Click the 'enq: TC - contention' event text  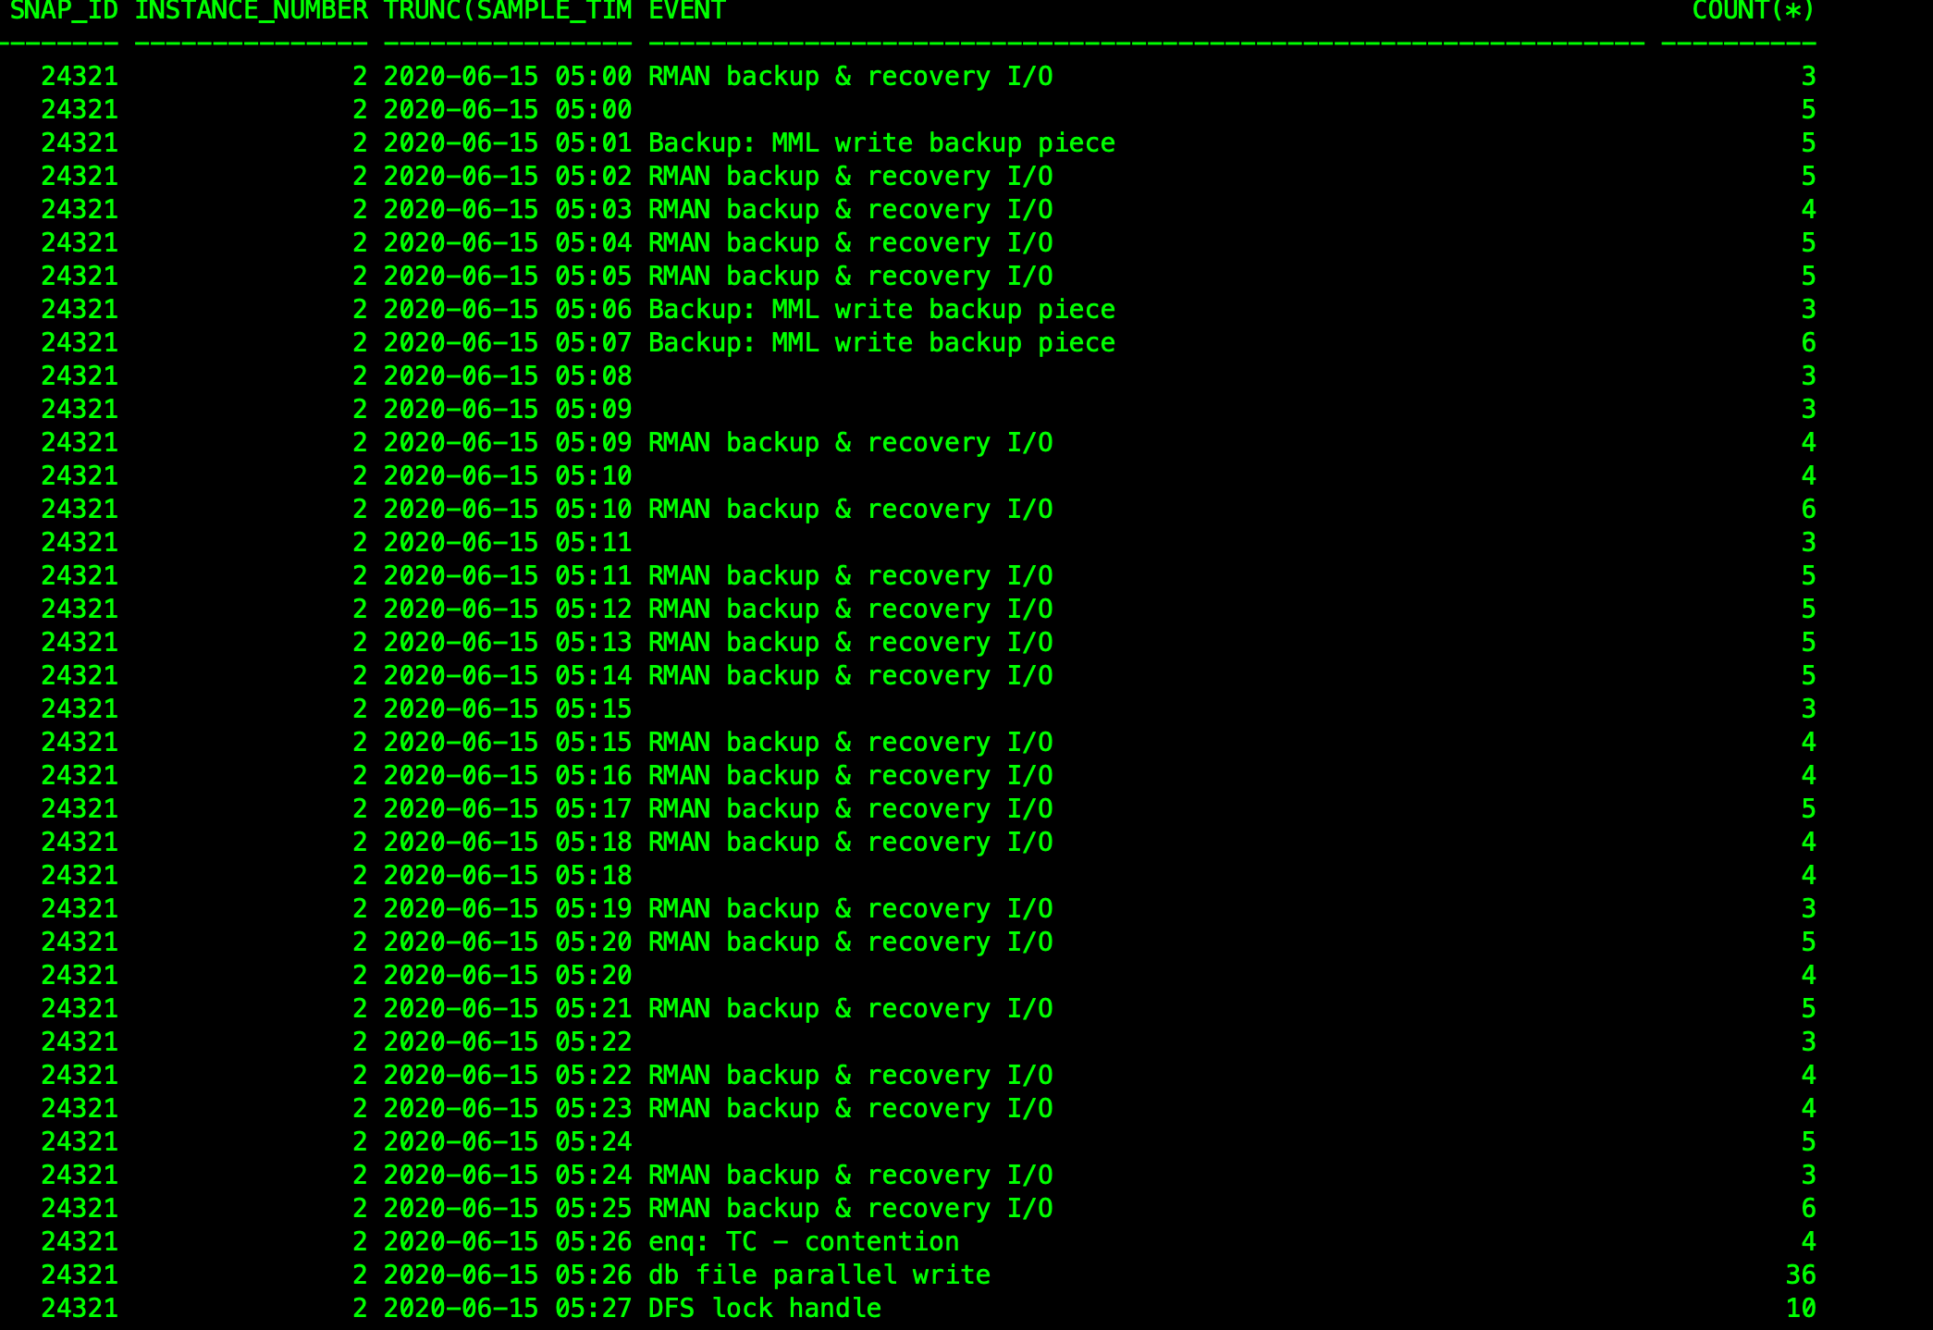[x=803, y=1241]
